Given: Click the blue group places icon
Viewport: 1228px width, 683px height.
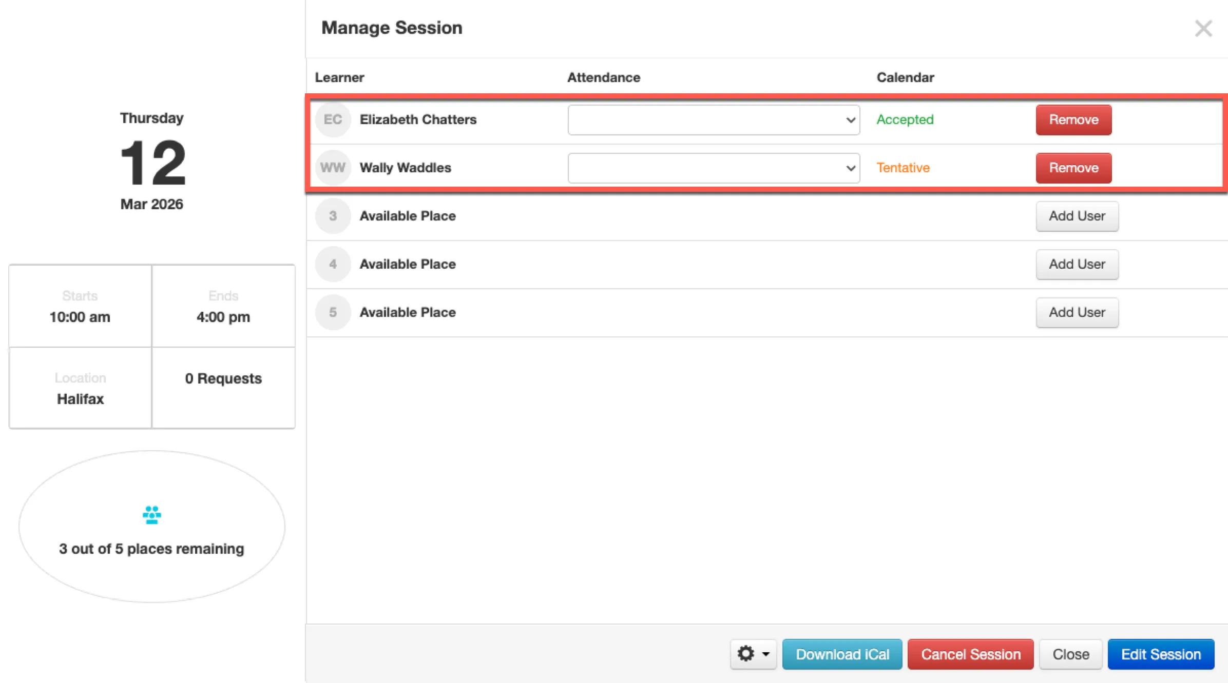Looking at the screenshot, I should pyautogui.click(x=151, y=515).
